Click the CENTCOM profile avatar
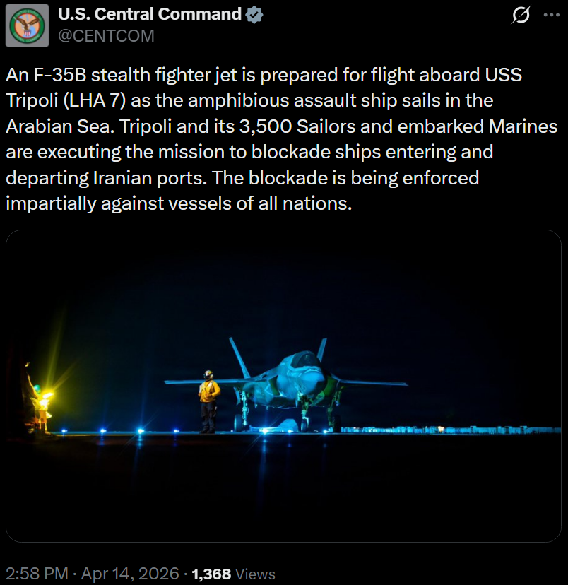This screenshot has width=568, height=585. (x=28, y=25)
